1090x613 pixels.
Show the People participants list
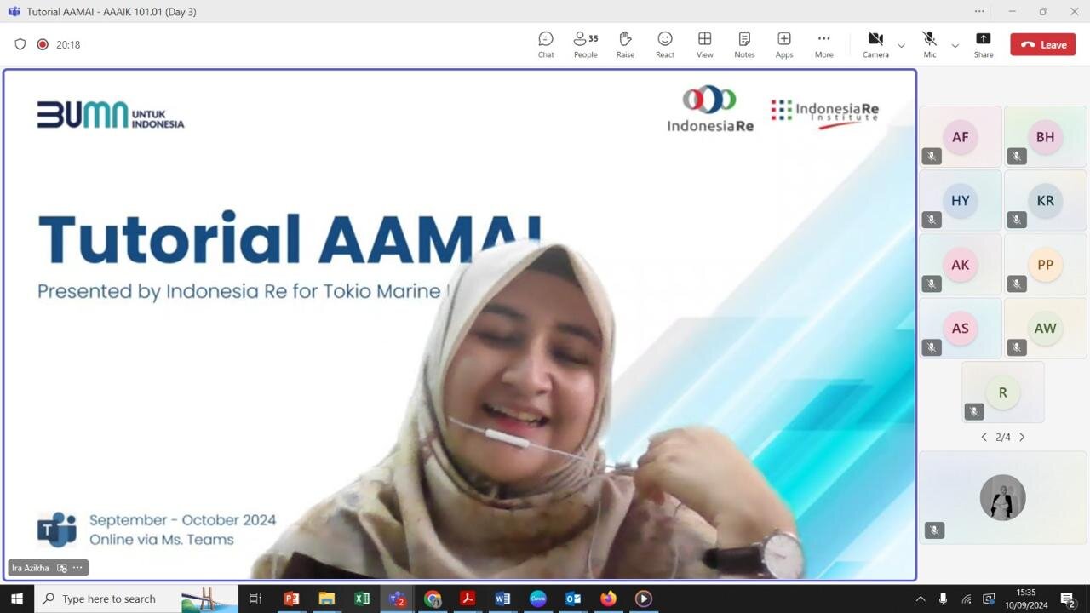[585, 44]
